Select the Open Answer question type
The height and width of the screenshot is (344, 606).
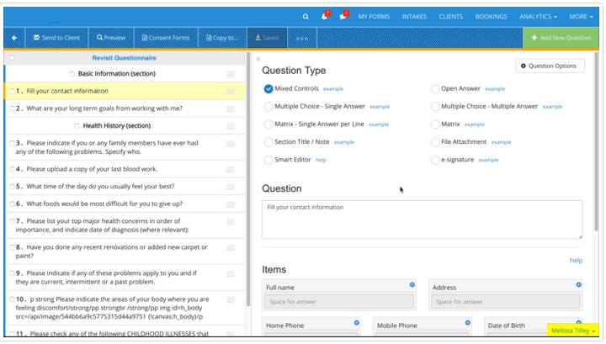click(x=435, y=89)
